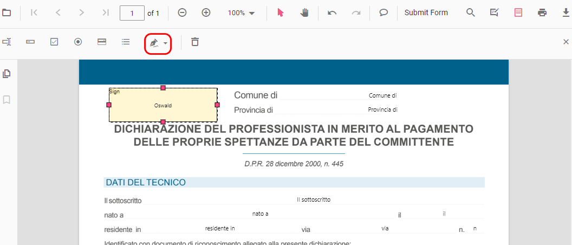Select the Oswald signature field
This screenshot has height=245, width=572.
163,105
